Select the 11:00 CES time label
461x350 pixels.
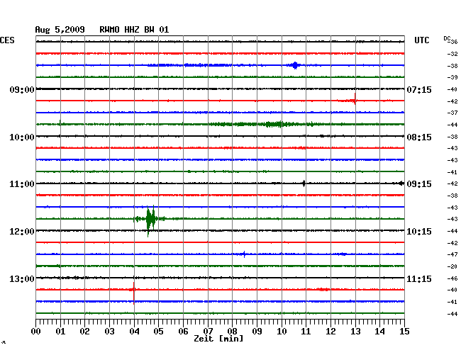tap(22, 184)
